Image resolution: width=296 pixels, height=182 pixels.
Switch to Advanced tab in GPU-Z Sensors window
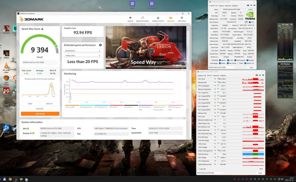[x=216, y=76]
